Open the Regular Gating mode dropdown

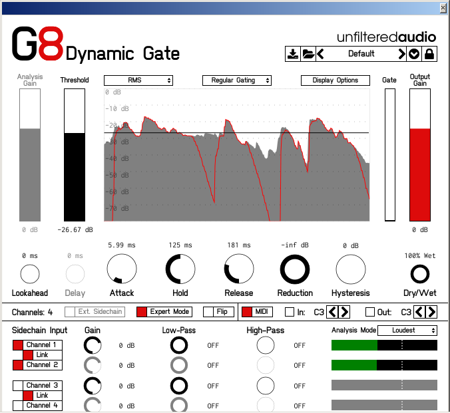point(237,80)
